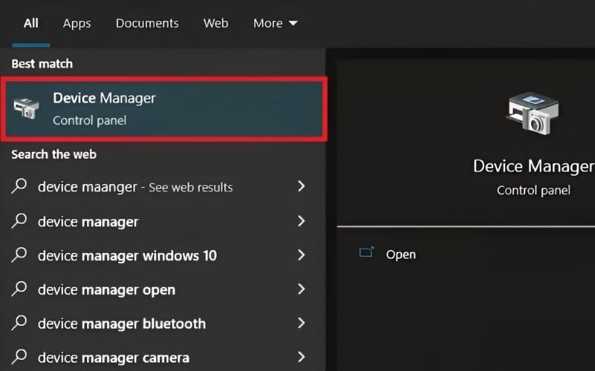595x371 pixels.
Task: Select the 'device manager camera' suggestion
Action: point(162,357)
